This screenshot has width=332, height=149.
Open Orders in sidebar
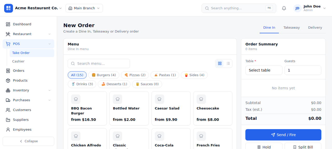(x=28, y=71)
